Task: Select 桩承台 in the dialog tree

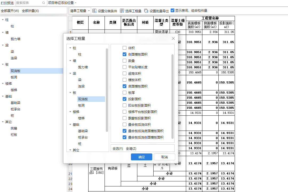Action: click(x=83, y=137)
